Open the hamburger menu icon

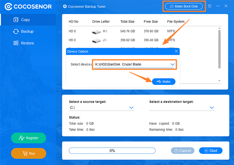[x=210, y=6]
